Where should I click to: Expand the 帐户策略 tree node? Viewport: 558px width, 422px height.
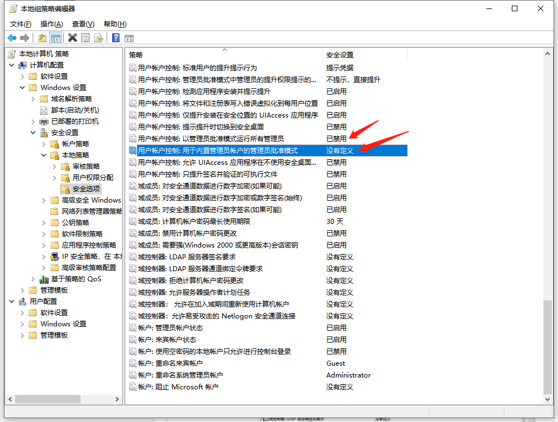44,143
